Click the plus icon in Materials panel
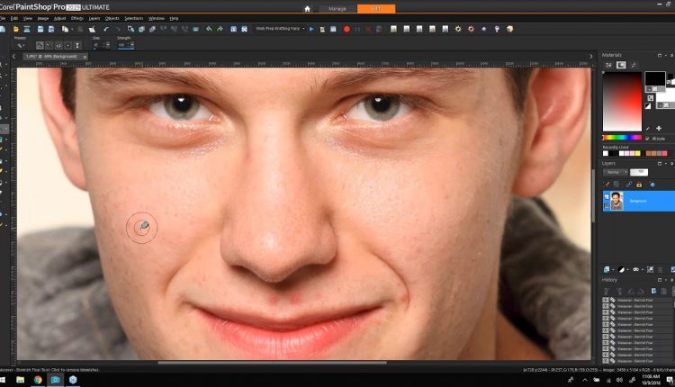 point(659,129)
